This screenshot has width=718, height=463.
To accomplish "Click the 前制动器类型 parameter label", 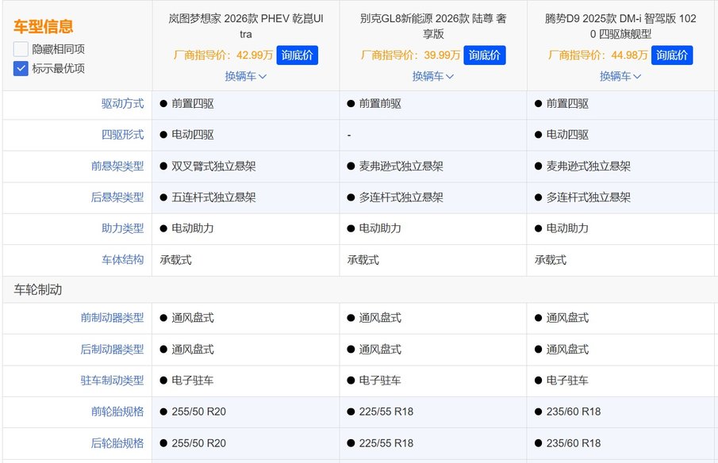I will [x=112, y=318].
